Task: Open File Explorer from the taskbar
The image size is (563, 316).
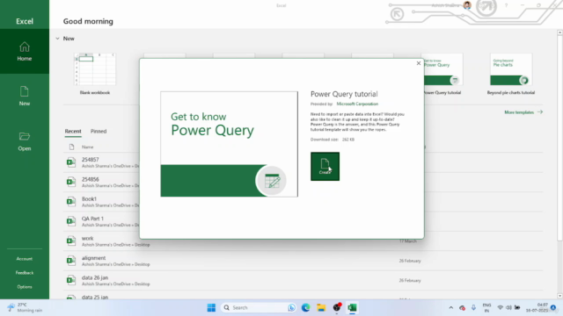Action: coord(321,307)
